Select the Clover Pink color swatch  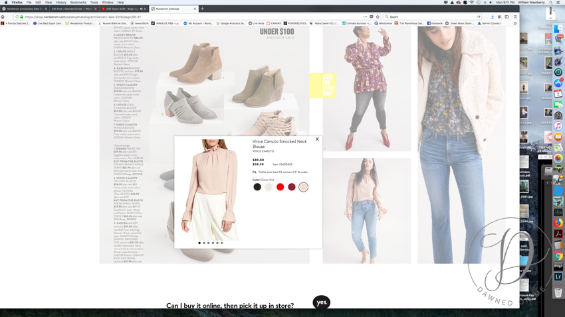303,187
